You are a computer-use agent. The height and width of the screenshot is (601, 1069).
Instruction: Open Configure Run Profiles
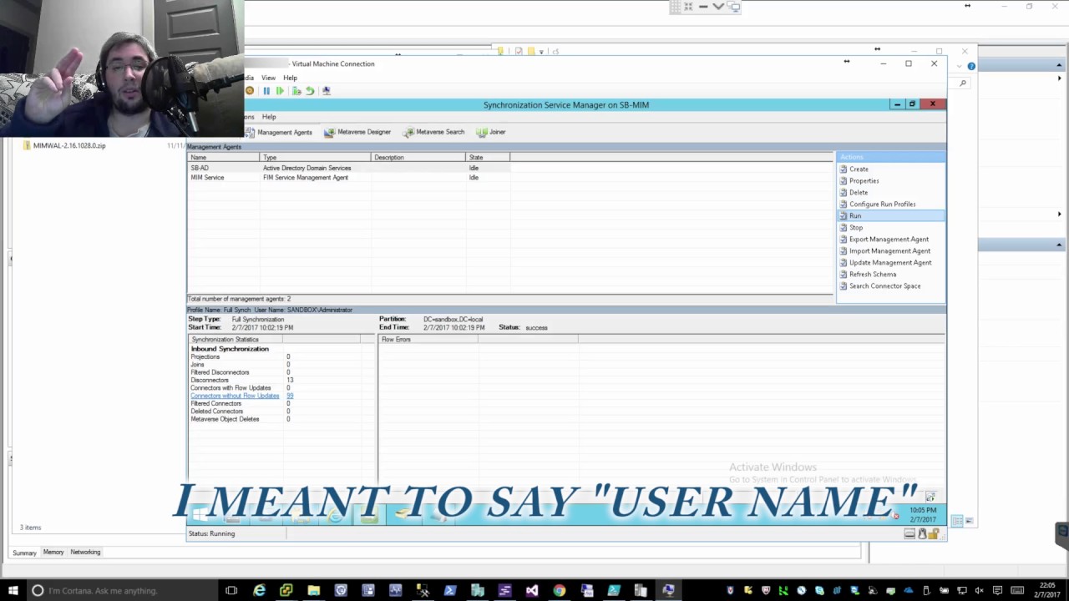point(882,205)
